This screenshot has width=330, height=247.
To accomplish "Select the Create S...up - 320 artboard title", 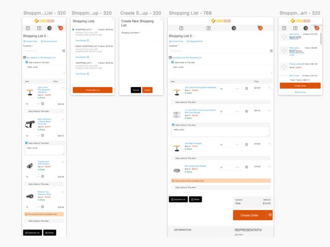I will 141,13.
